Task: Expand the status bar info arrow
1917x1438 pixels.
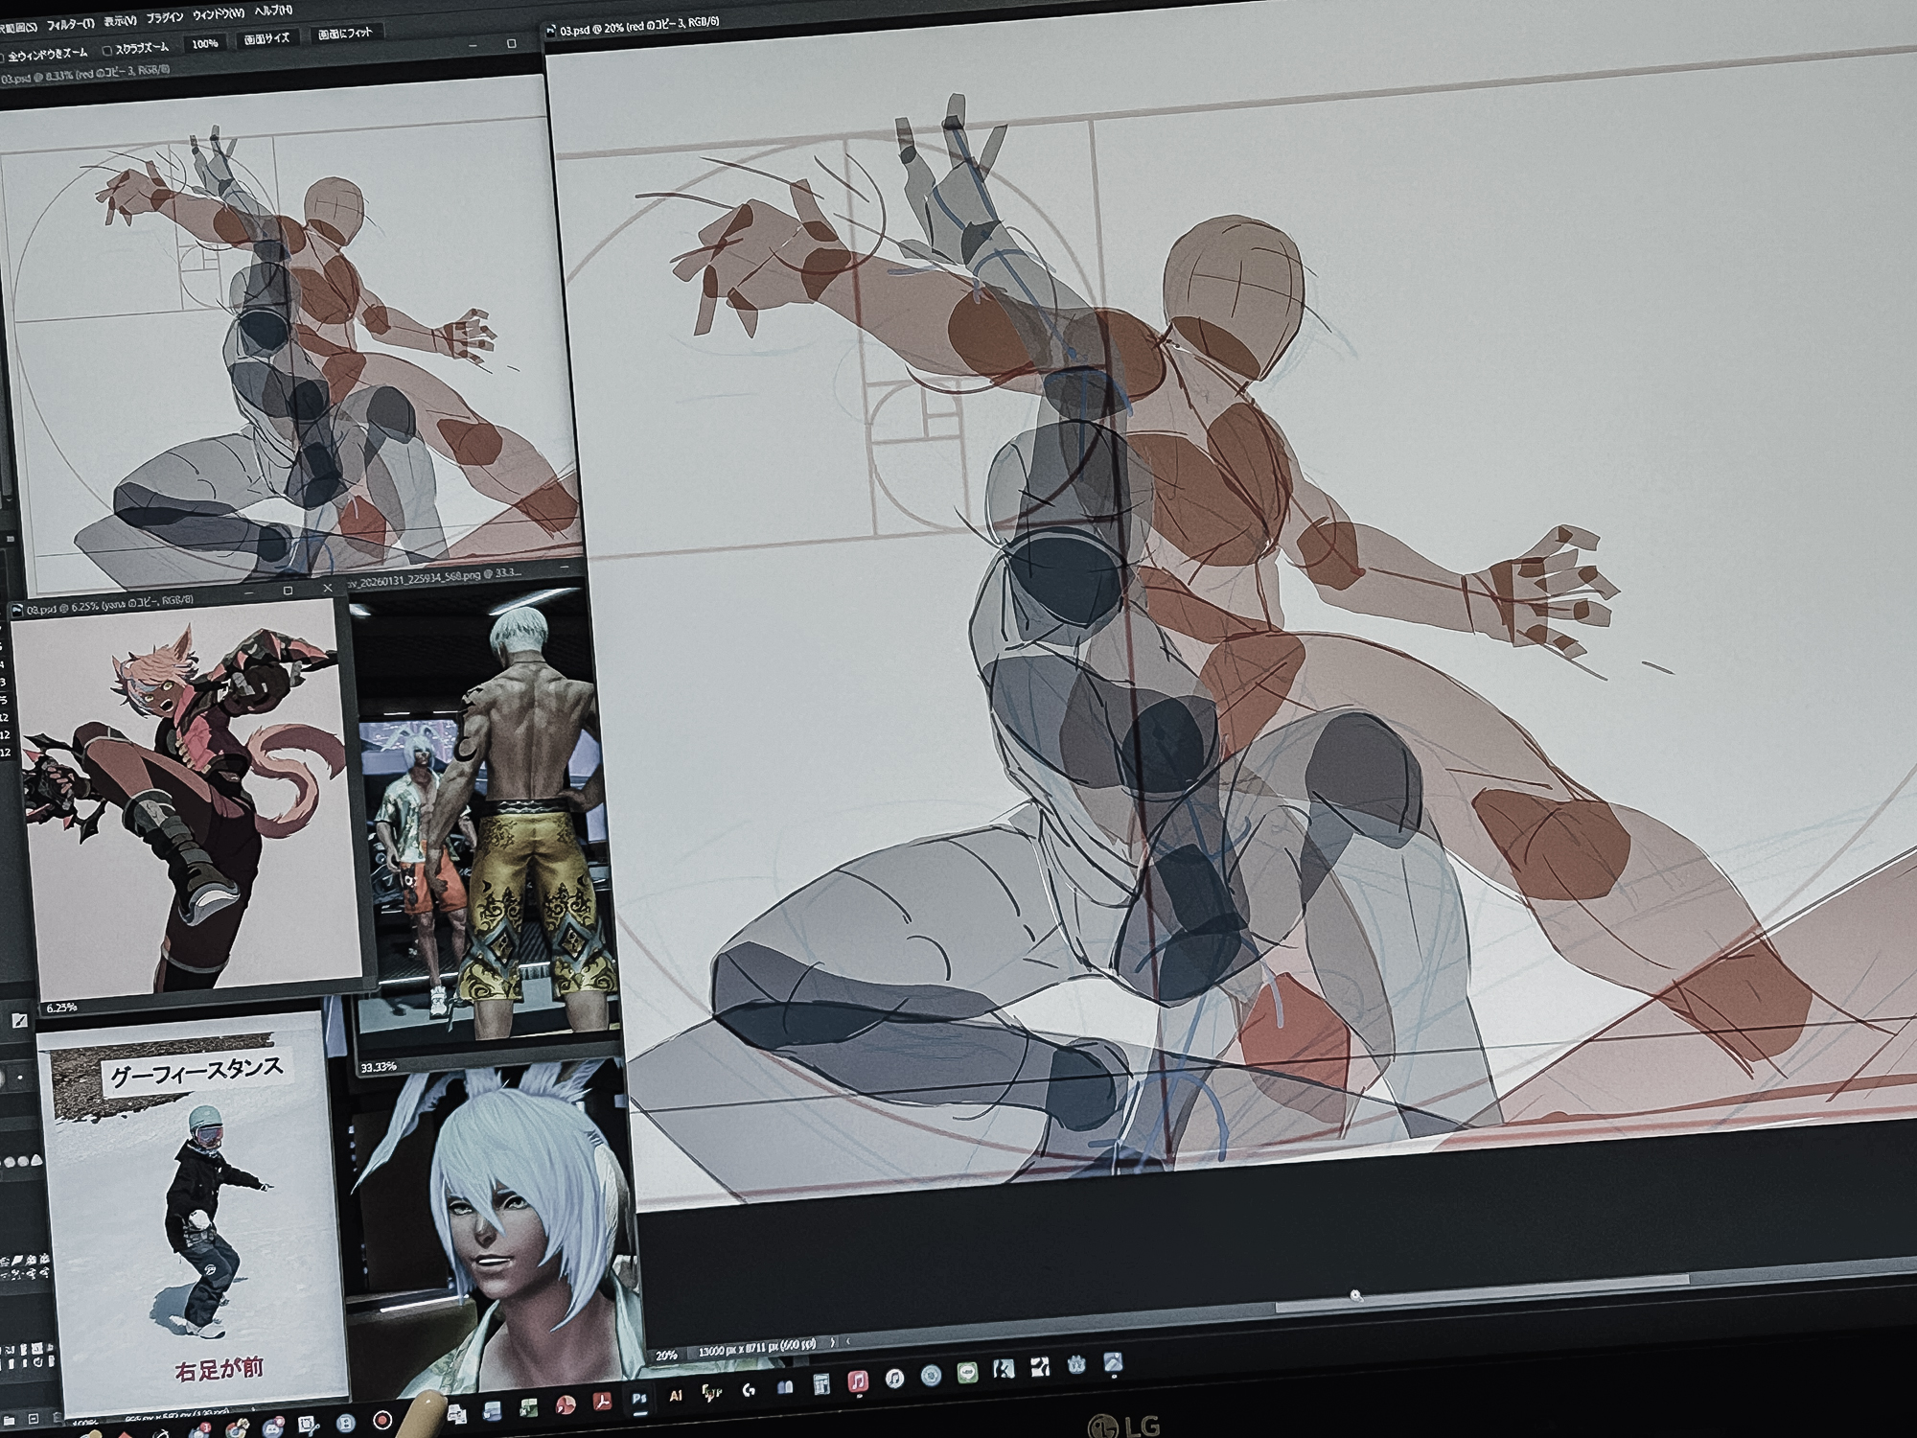Action: 832,1342
